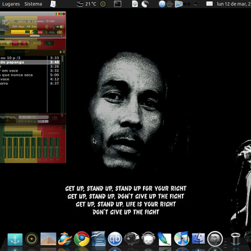The width and height of the screenshot is (251, 251).
Task: Click the song seek bar thumb
Action: [35, 36]
